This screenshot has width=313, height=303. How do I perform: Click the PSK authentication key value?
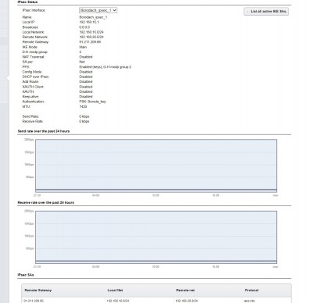[92, 102]
